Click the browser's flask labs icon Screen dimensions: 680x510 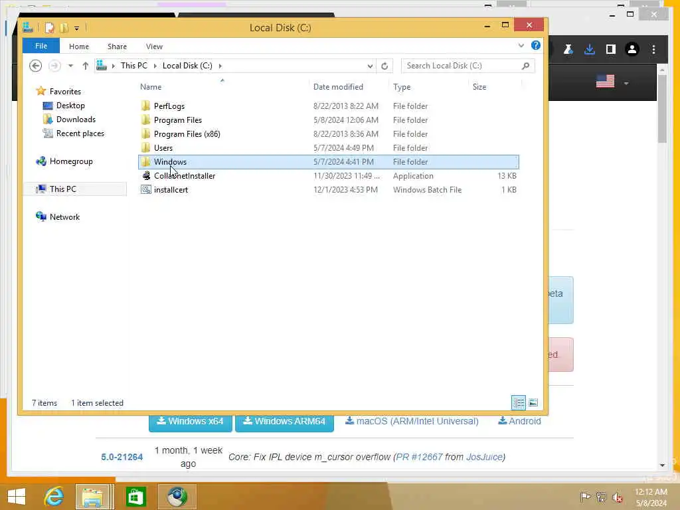568,49
